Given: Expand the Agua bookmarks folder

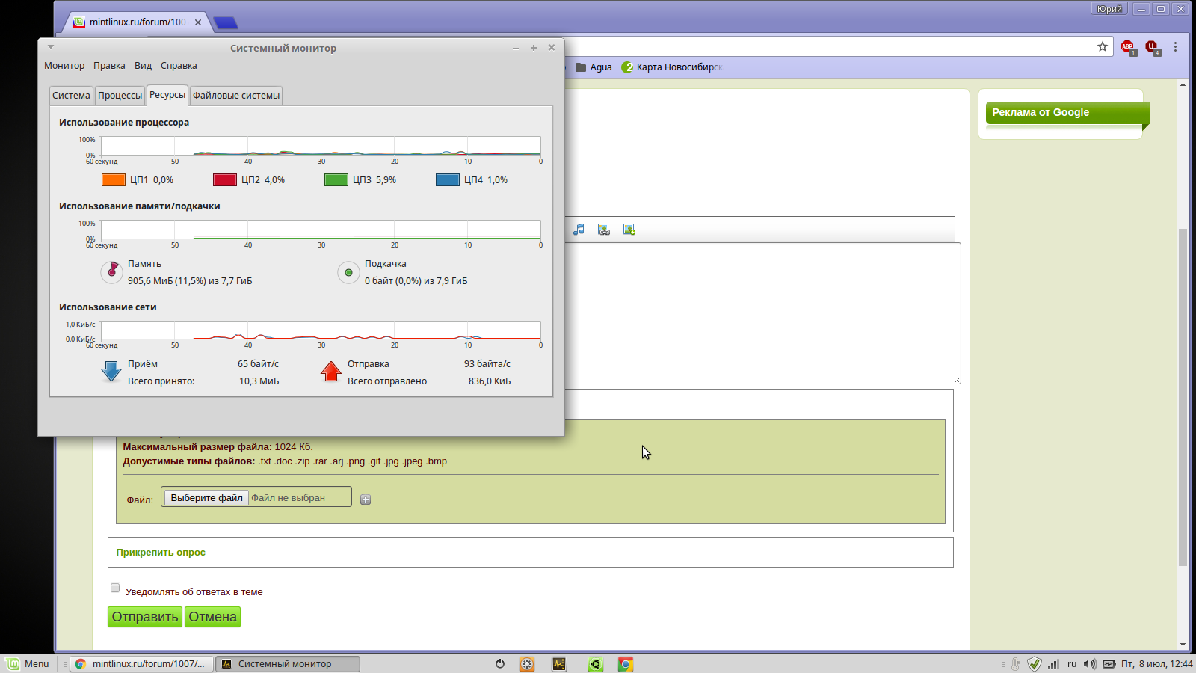Looking at the screenshot, I should coord(594,67).
